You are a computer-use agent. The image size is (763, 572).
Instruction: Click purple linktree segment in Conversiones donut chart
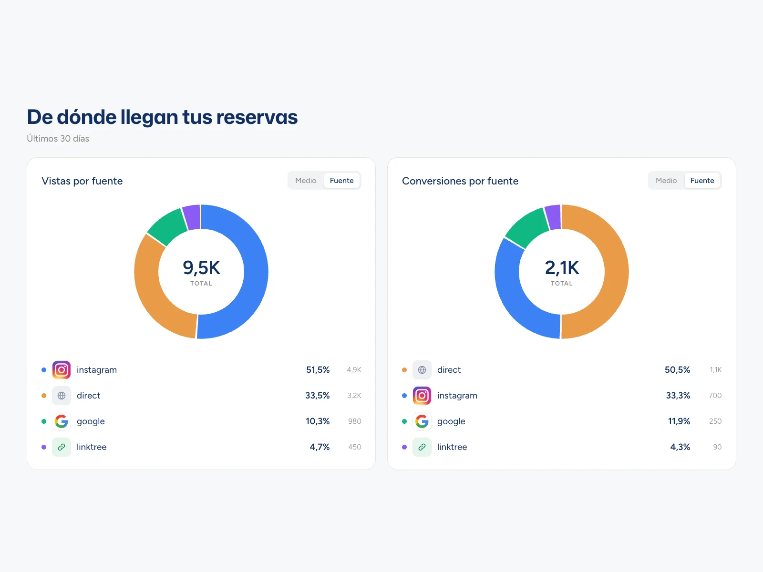pyautogui.click(x=553, y=217)
